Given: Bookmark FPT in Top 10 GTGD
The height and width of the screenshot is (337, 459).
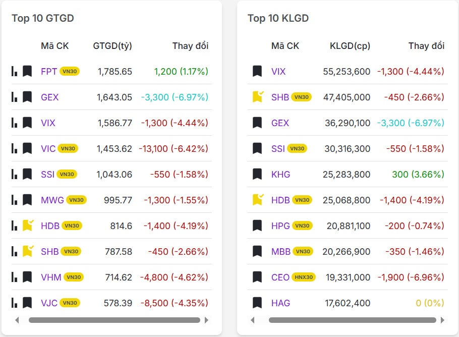Looking at the screenshot, I should tap(27, 71).
